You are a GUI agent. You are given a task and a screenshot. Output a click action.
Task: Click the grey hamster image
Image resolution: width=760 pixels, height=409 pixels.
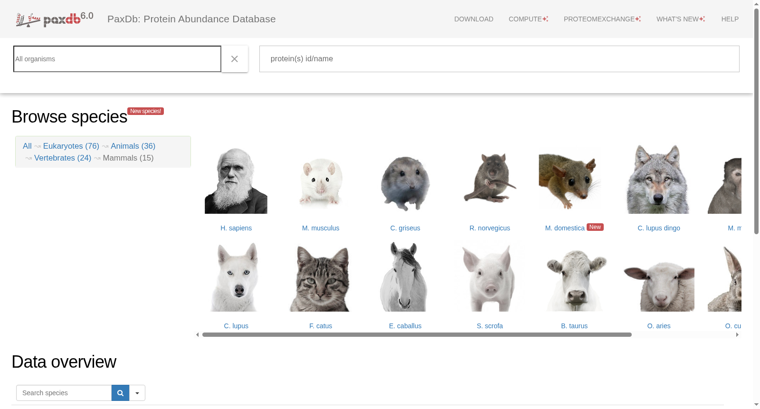click(405, 183)
